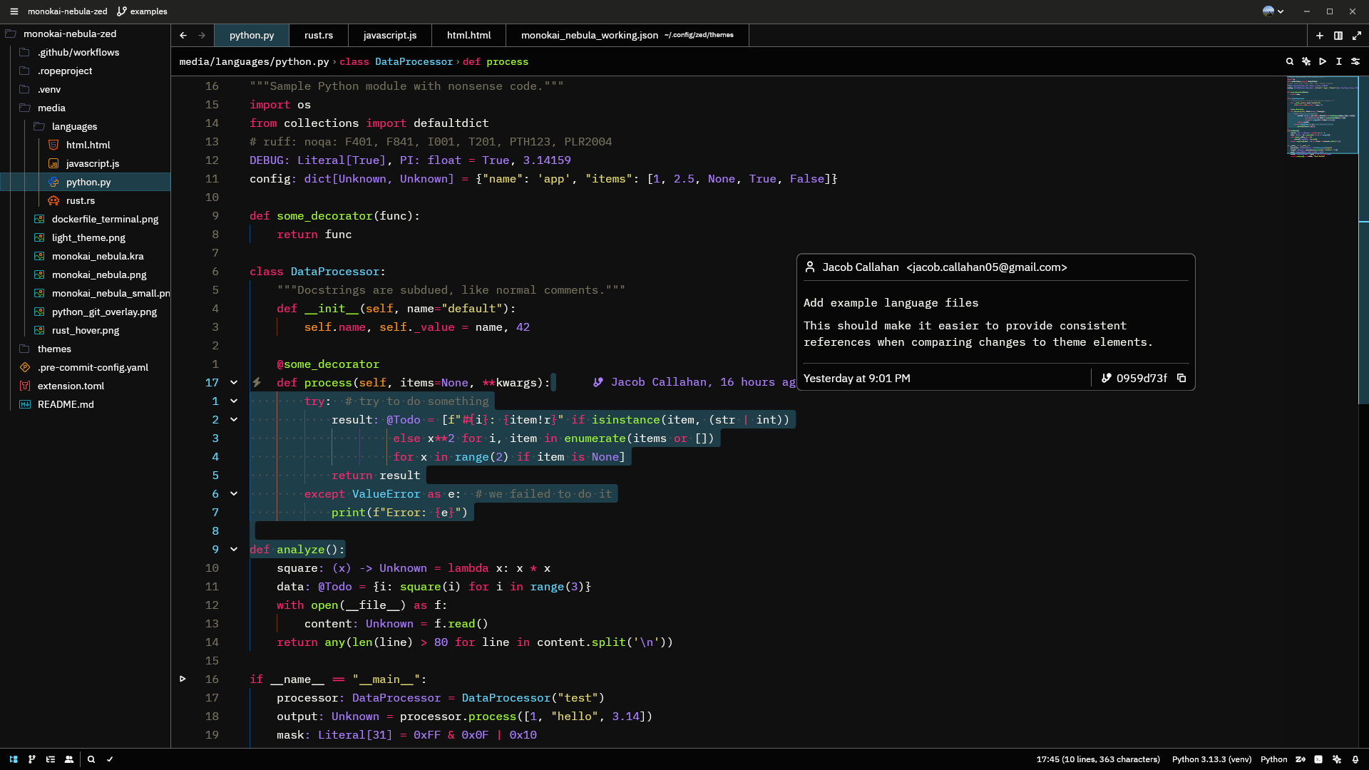Click the Jacob Callahan inline blame text
The width and height of the screenshot is (1369, 770).
[694, 382]
